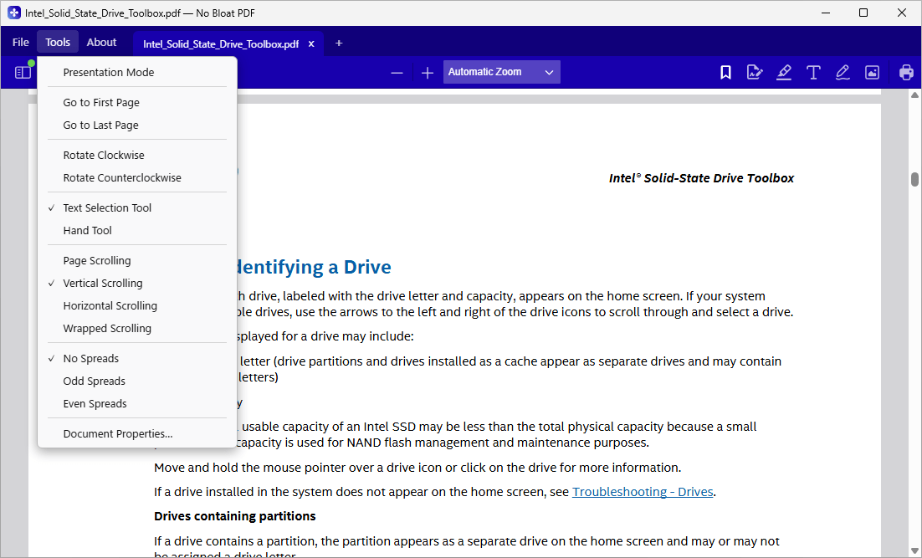Expand the Automatic Zoom dropdown

coord(501,72)
